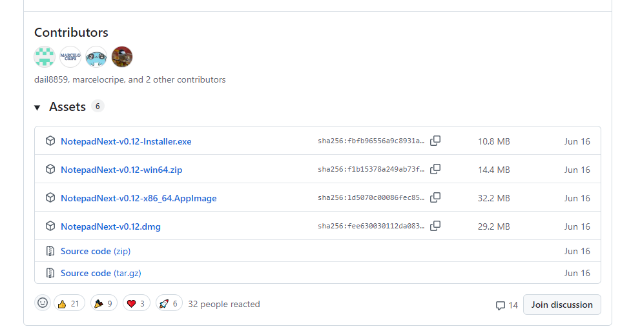
Task: Copy sha256 hash of AppImage file
Action: tap(435, 198)
